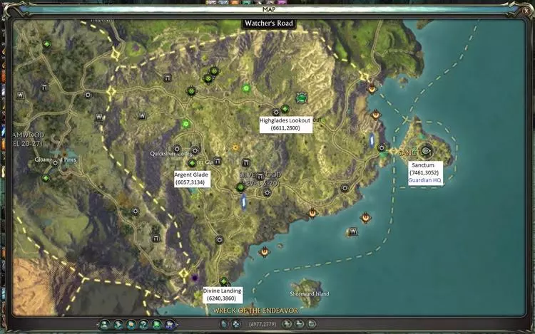The image size is (535, 334).
Task: Toggle the person filter icon in the bottom bar
Action: (105, 325)
